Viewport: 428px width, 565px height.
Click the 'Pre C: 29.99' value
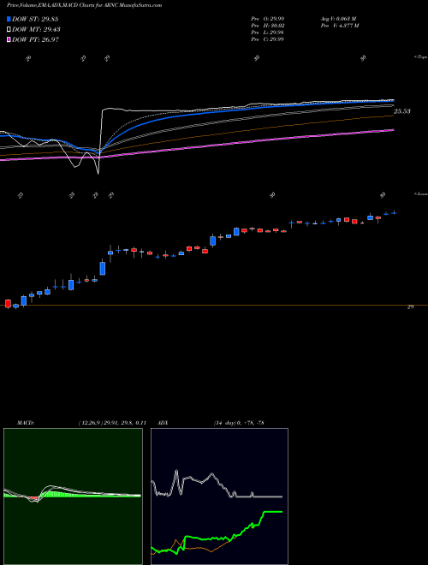pos(267,39)
